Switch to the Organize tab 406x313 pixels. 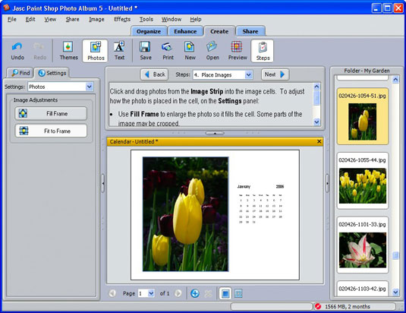tap(149, 31)
